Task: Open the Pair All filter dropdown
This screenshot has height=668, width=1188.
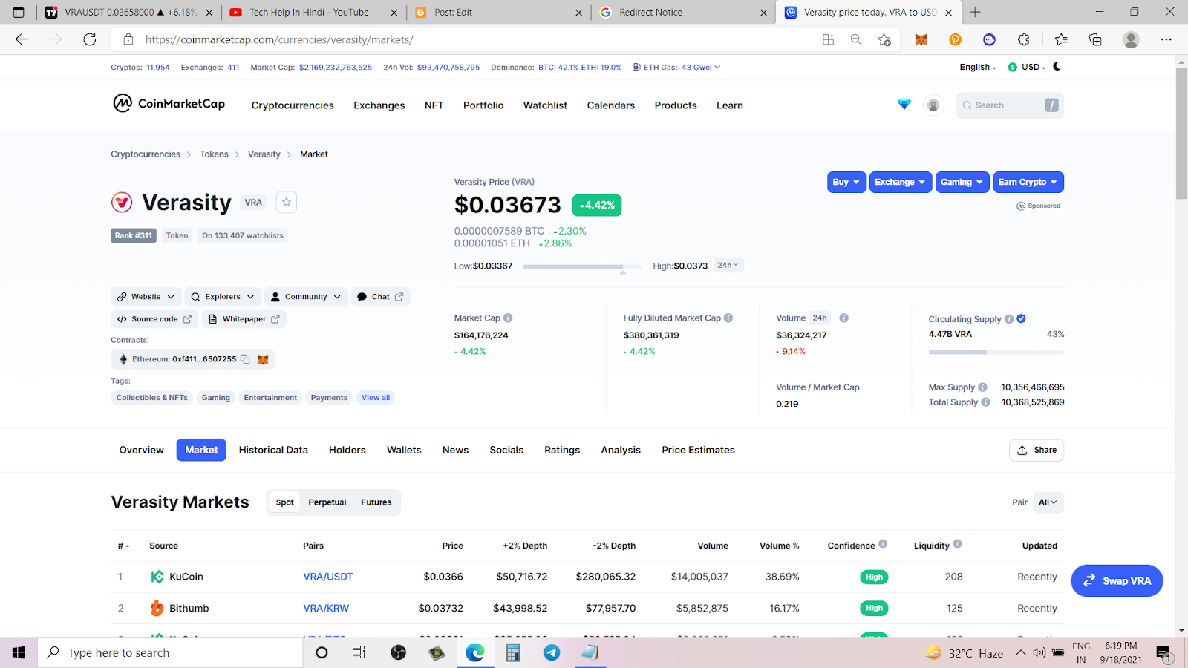Action: click(1048, 502)
